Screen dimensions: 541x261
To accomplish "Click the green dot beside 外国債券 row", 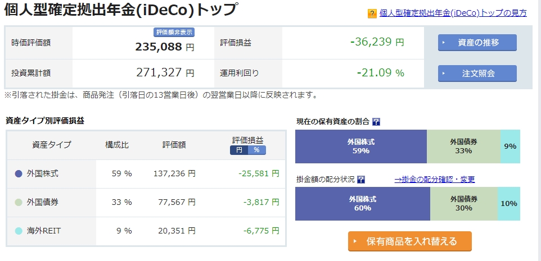I will [18, 202].
